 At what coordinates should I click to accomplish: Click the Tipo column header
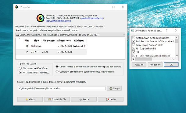tap(36, 40)
